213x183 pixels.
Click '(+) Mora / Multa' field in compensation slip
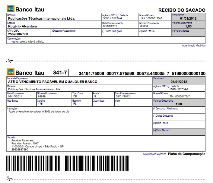(x=179, y=125)
